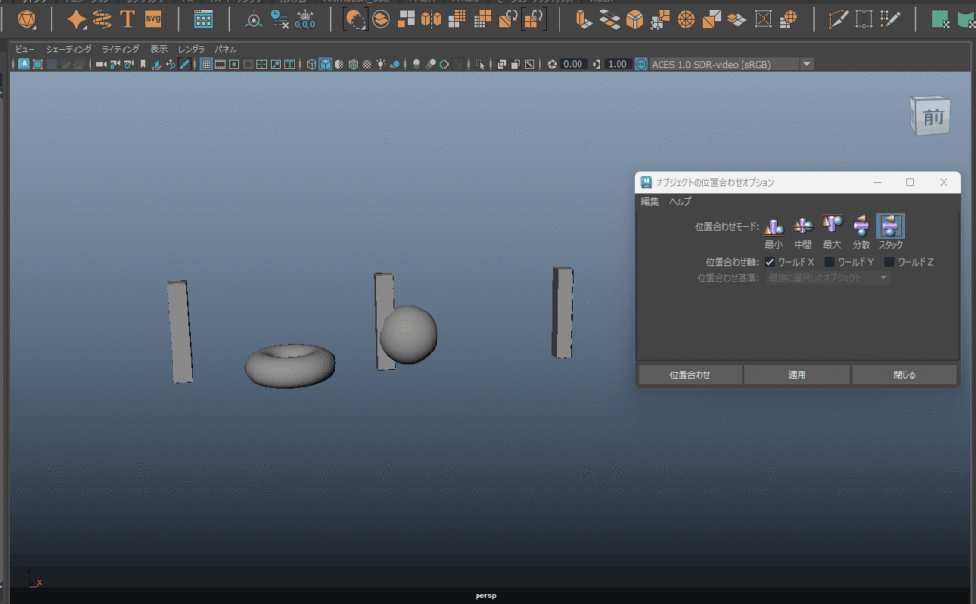The width and height of the screenshot is (976, 604).
Task: Toggle the film gate display icon
Action: (x=220, y=64)
